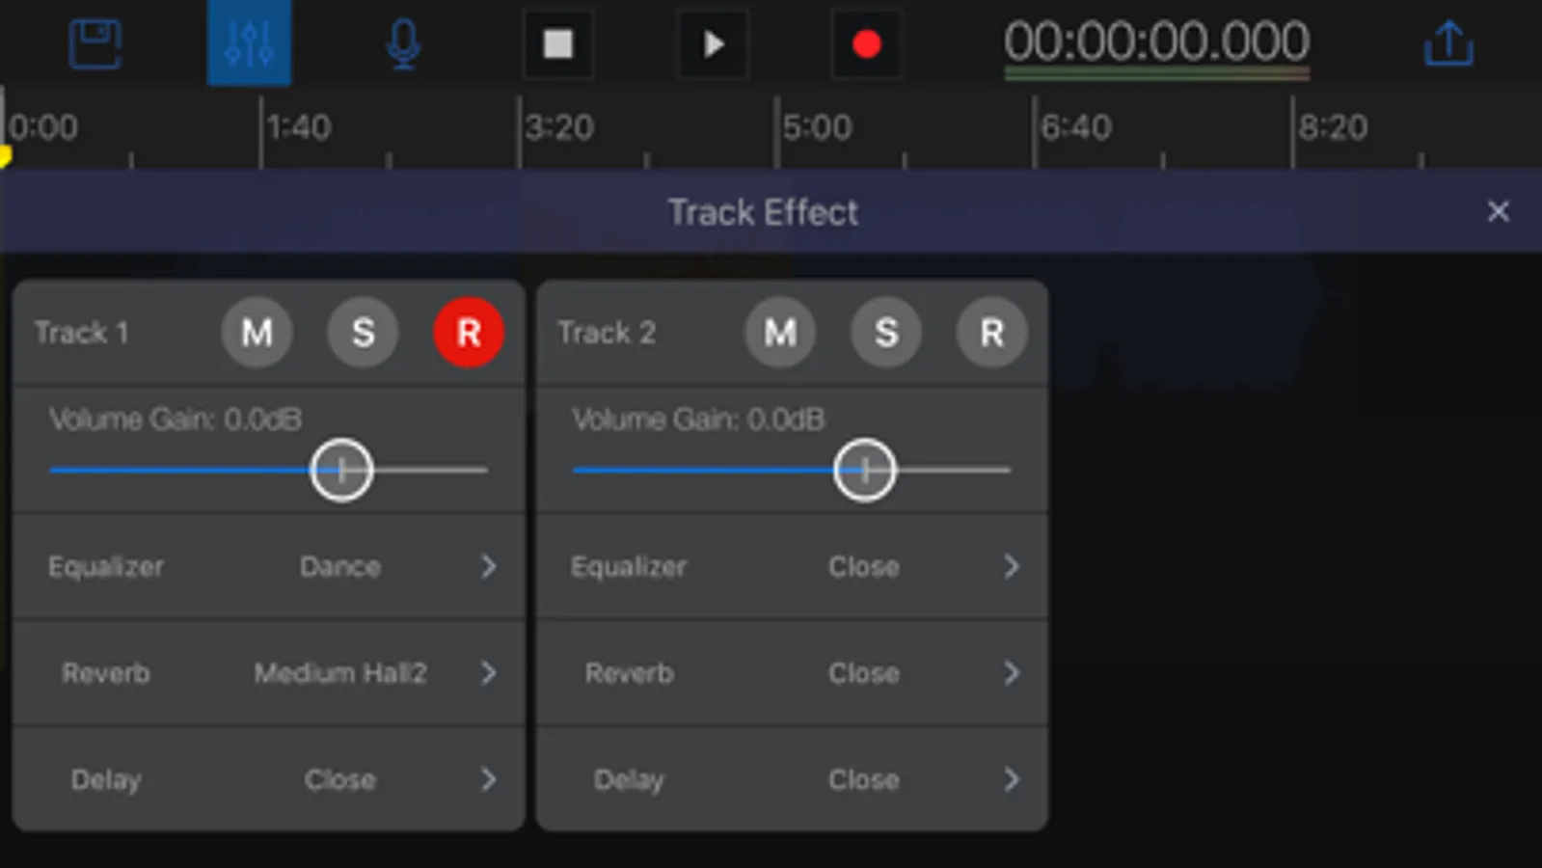This screenshot has width=1542, height=868.
Task: Tap the microphone input icon
Action: coord(403,44)
